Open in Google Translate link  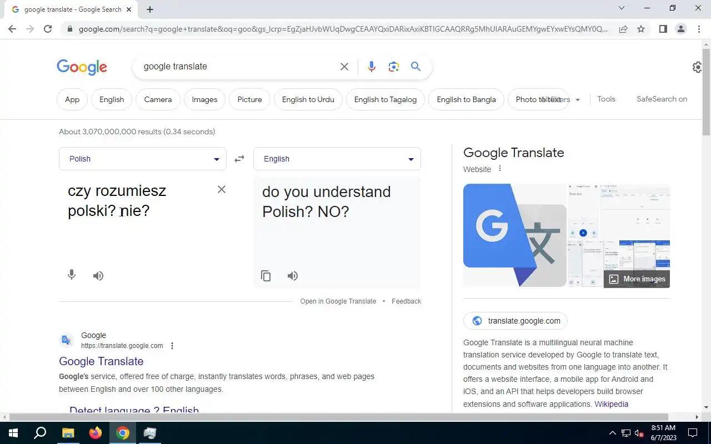(338, 301)
